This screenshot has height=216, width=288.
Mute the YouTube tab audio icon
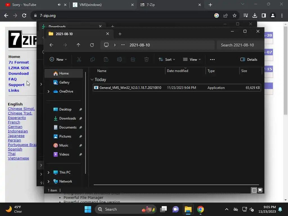(x=59, y=5)
